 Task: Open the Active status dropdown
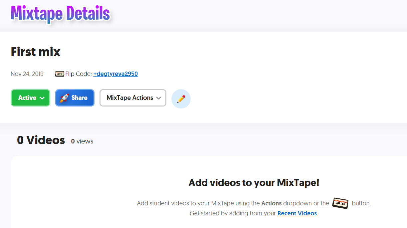(31, 98)
